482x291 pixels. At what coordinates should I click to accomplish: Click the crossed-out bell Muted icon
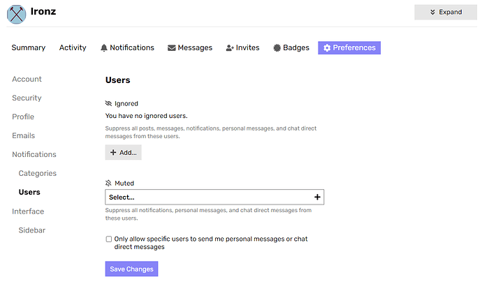coord(108,184)
